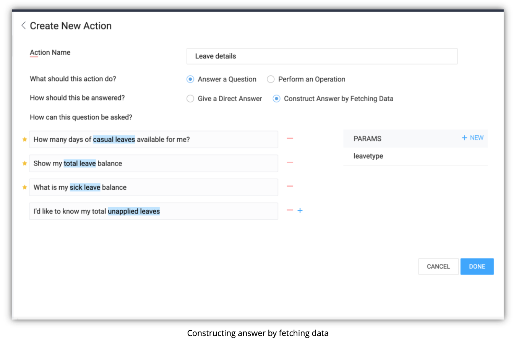Toggle star on the sick leave question
Image resolution: width=516 pixels, height=341 pixels.
click(x=25, y=187)
